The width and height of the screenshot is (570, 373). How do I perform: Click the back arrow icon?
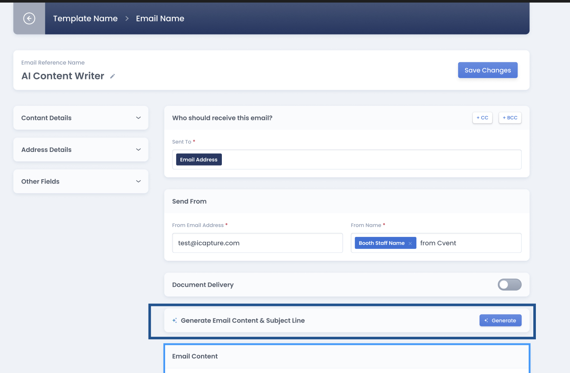coord(29,18)
